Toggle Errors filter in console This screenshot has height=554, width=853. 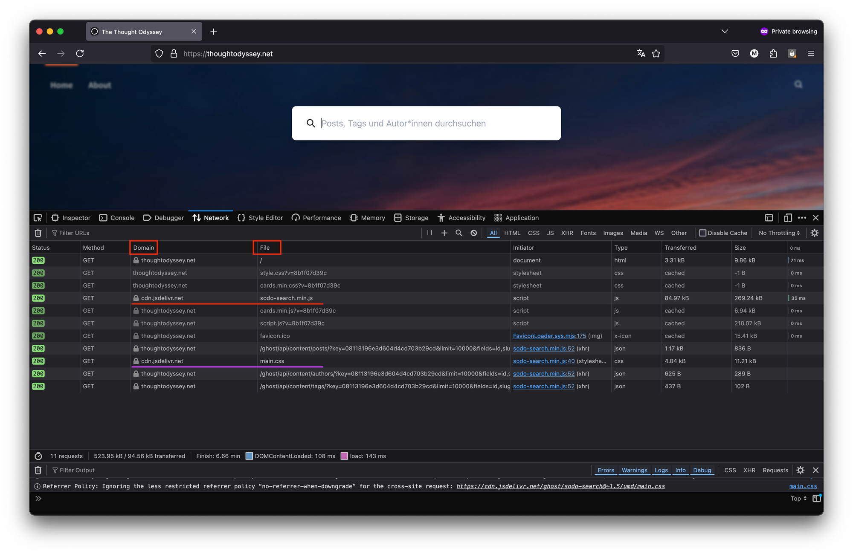coord(606,470)
